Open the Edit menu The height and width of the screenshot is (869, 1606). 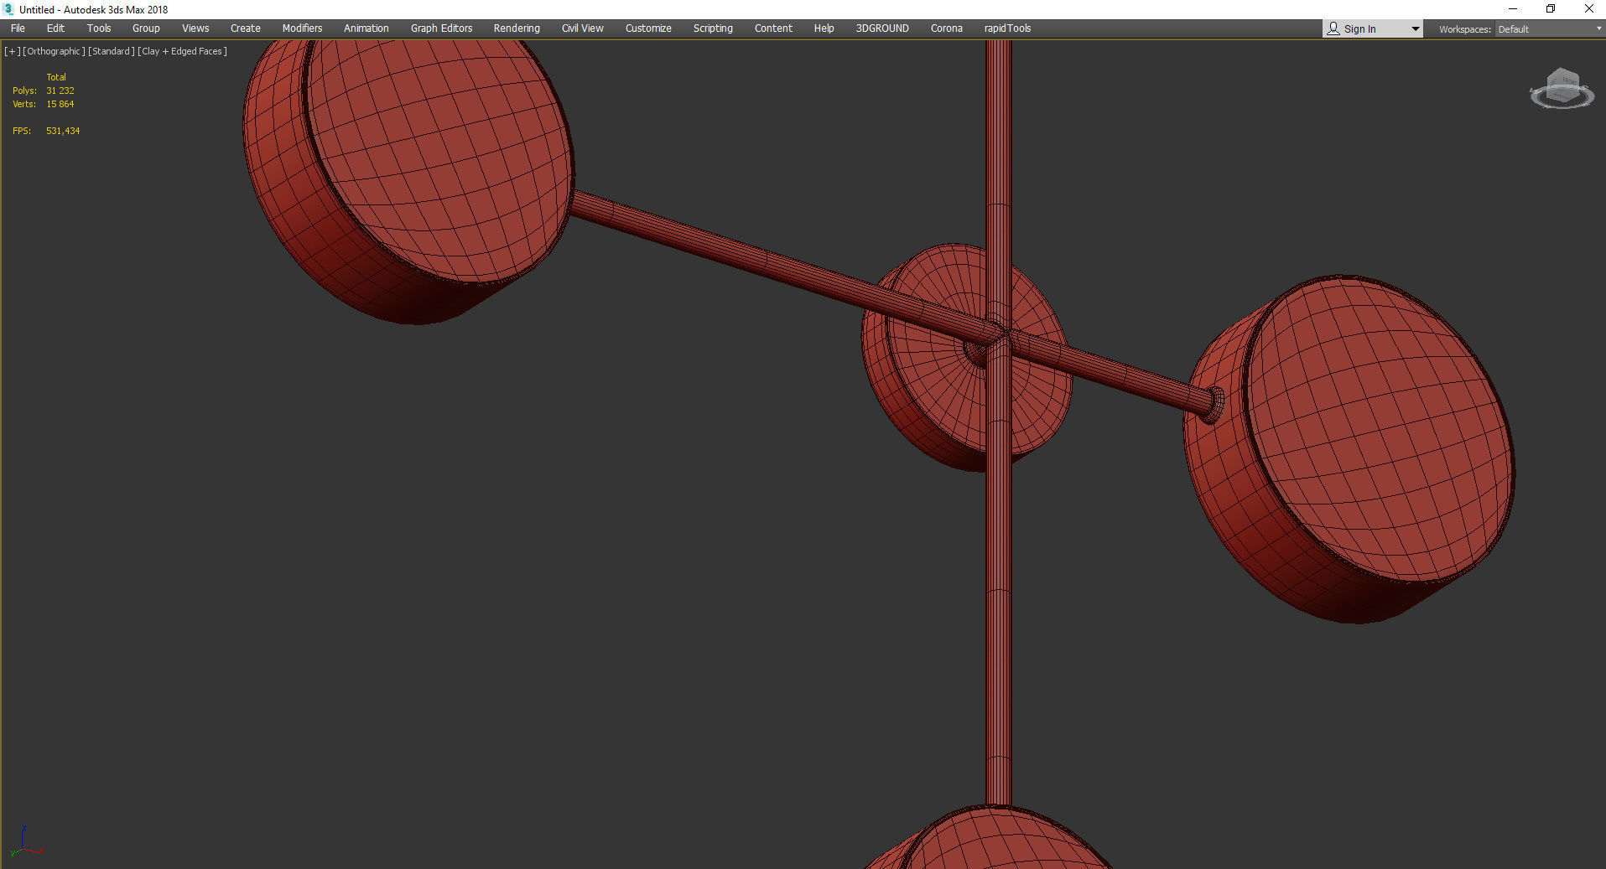[55, 28]
